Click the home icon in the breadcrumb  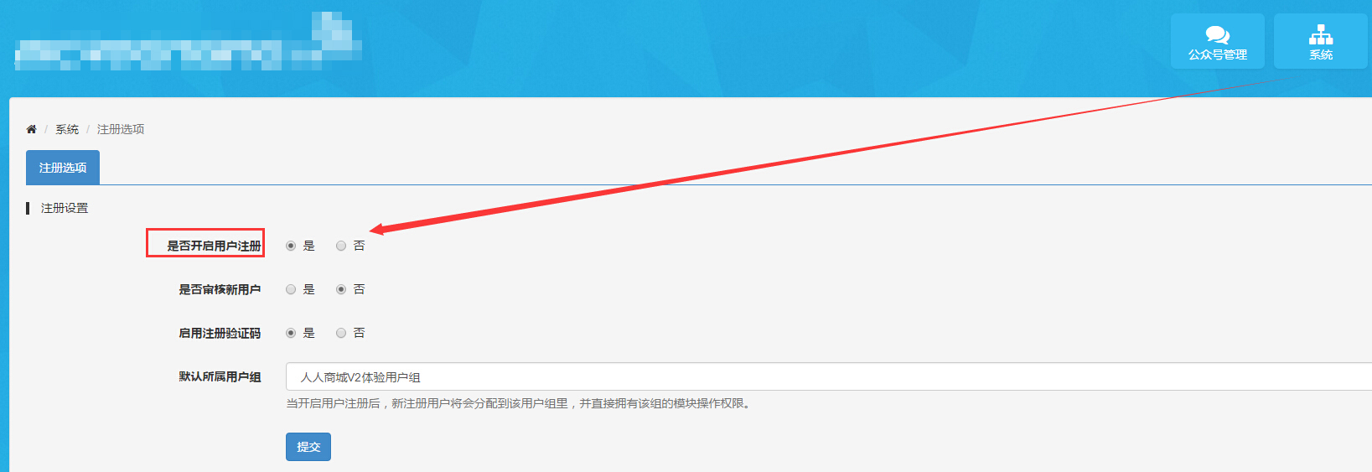(31, 129)
